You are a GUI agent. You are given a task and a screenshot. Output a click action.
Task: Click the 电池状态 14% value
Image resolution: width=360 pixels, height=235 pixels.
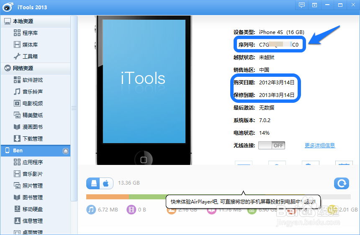click(x=264, y=133)
